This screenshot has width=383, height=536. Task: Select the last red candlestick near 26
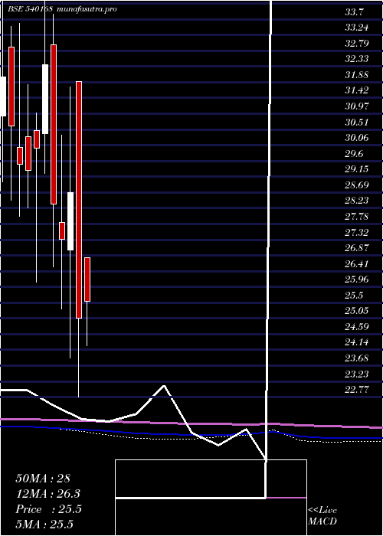(87, 279)
